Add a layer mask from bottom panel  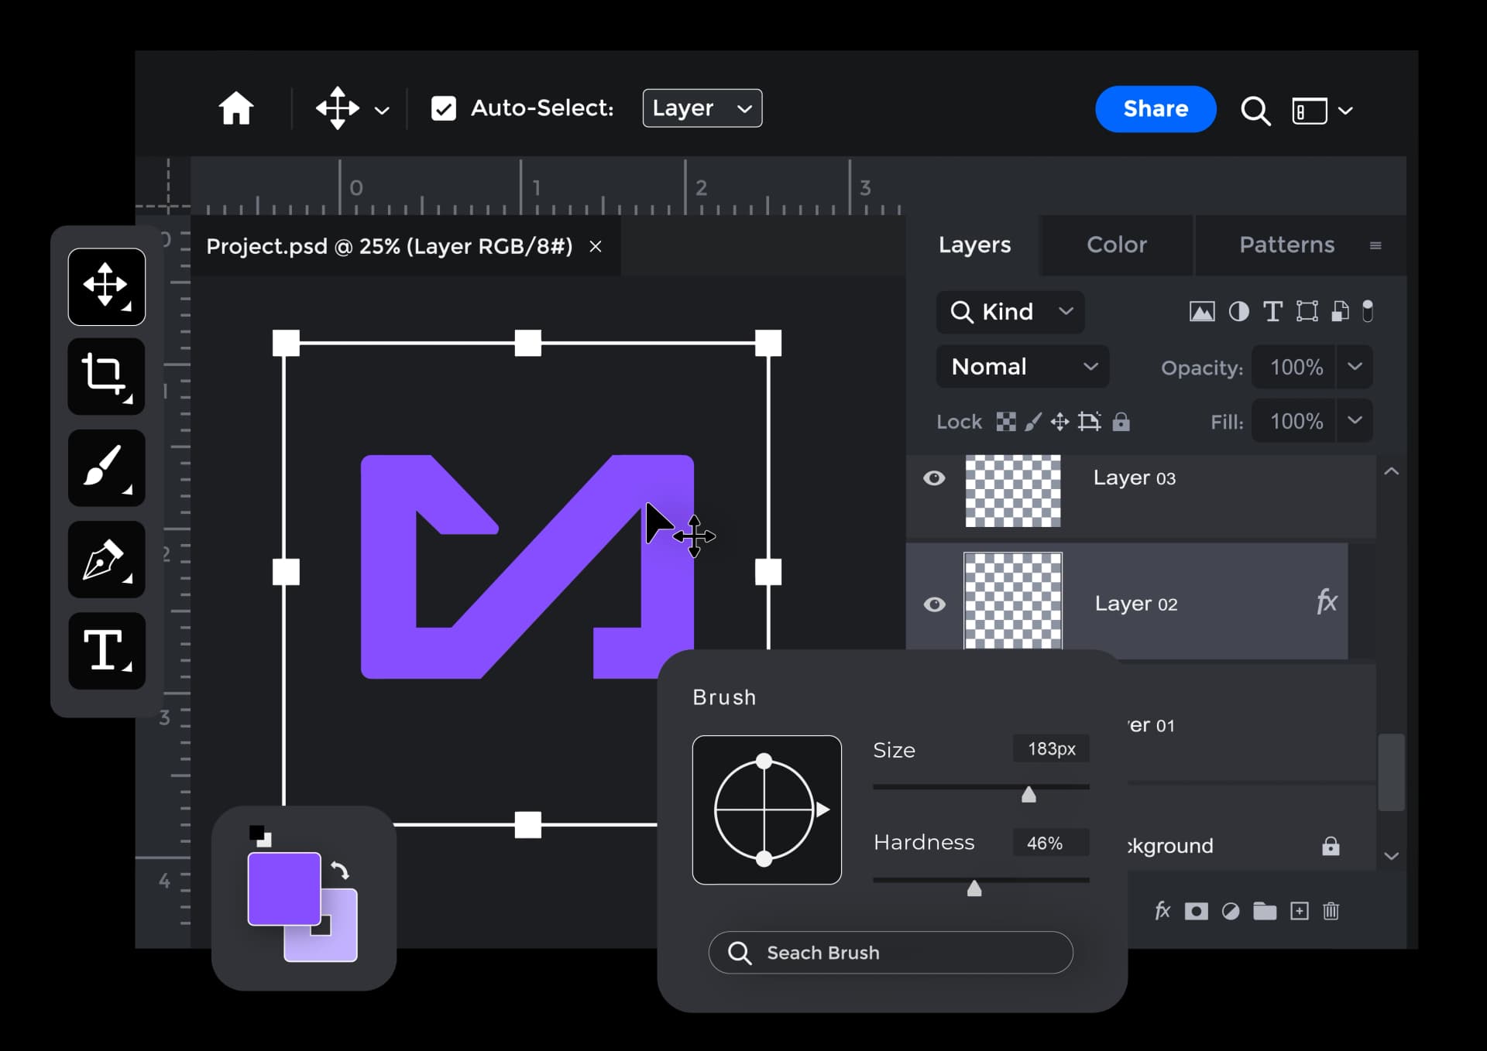[x=1197, y=911]
